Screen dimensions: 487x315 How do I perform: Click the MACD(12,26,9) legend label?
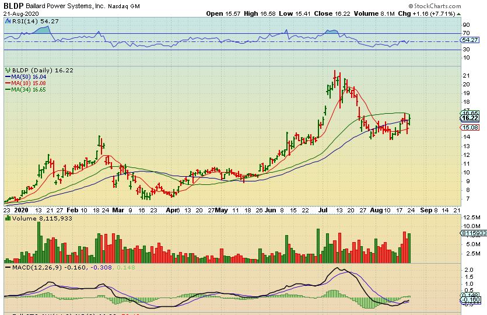tap(37, 267)
